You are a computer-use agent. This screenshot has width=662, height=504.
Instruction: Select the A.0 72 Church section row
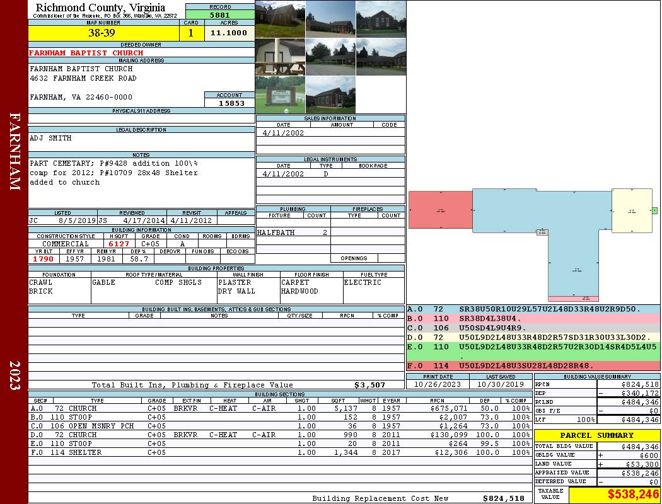click(280, 408)
